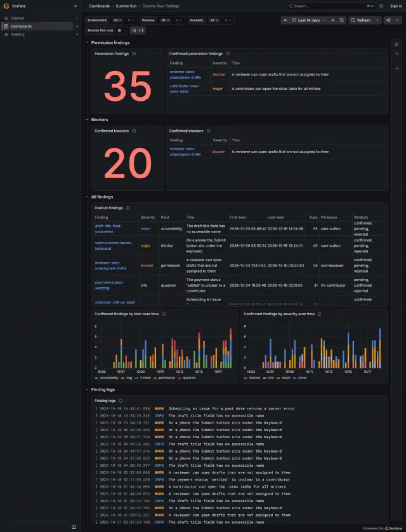
Task: Go to Dummy Run breadcrumb
Action: [x=126, y=6]
